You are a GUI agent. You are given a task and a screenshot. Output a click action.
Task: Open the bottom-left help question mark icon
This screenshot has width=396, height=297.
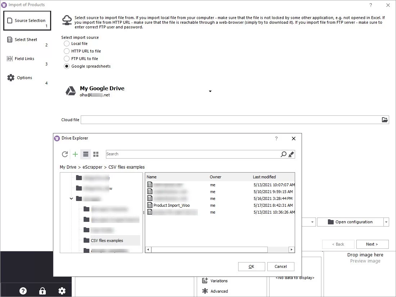point(23,291)
